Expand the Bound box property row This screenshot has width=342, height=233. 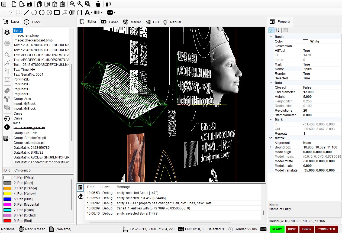(x=270, y=147)
